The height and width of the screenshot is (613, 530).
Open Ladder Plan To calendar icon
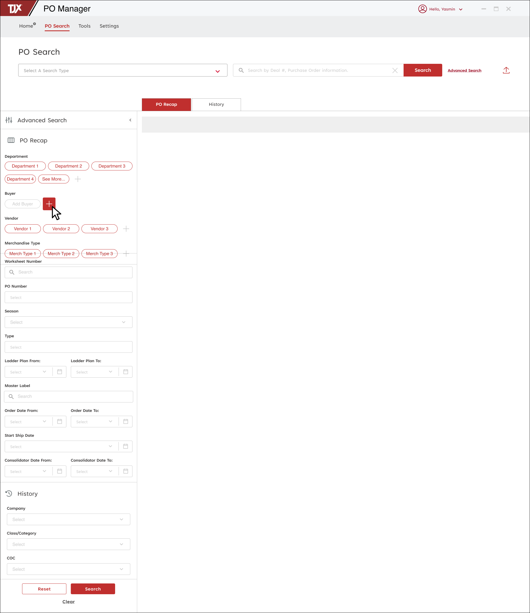click(126, 372)
